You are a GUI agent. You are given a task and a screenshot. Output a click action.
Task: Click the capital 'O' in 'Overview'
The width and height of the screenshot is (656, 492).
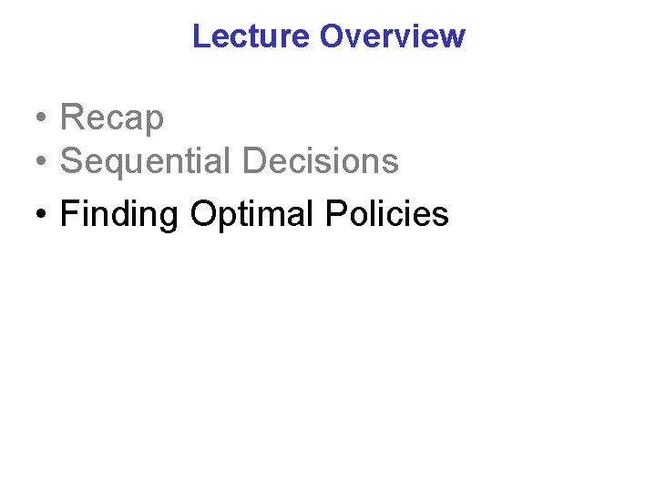point(333,36)
